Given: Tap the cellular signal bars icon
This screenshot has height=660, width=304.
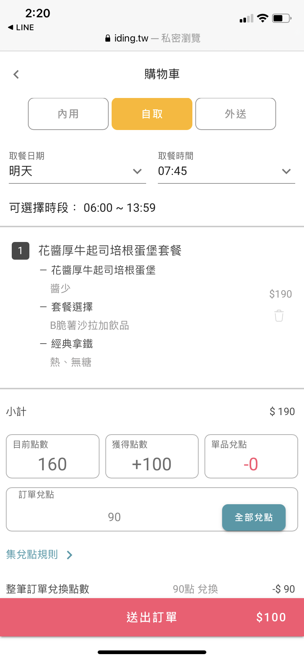Looking at the screenshot, I should [246, 18].
